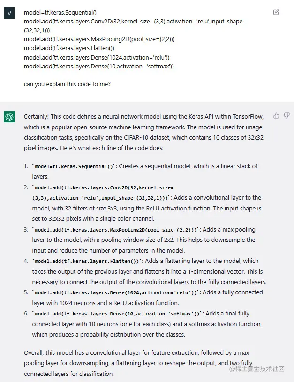Click the 稀土掘金技术社区 watermark
Screen dimensions: 294x382
point(257,369)
